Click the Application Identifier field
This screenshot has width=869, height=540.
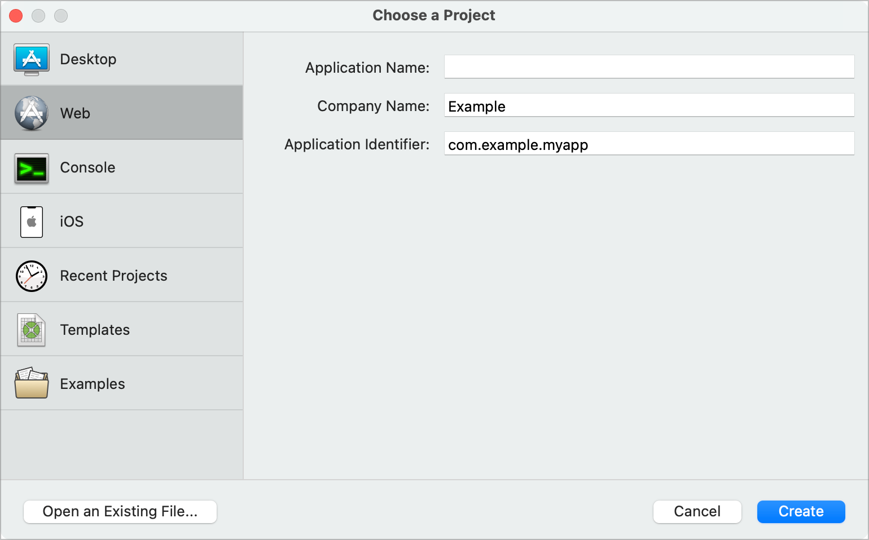pos(649,143)
